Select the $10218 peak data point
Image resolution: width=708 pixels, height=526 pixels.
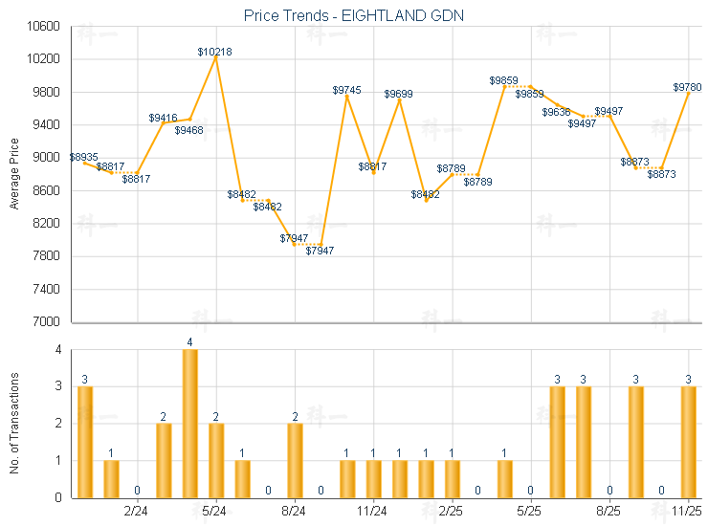click(216, 56)
